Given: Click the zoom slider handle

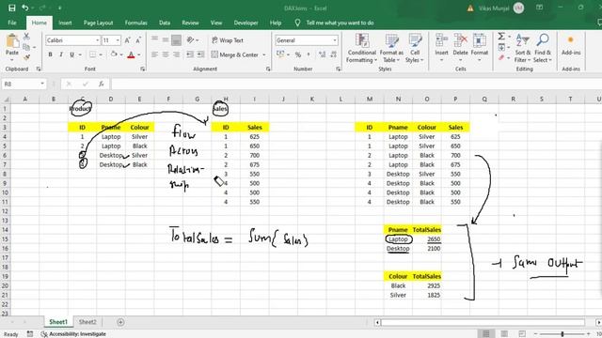Looking at the screenshot, I should [562, 334].
